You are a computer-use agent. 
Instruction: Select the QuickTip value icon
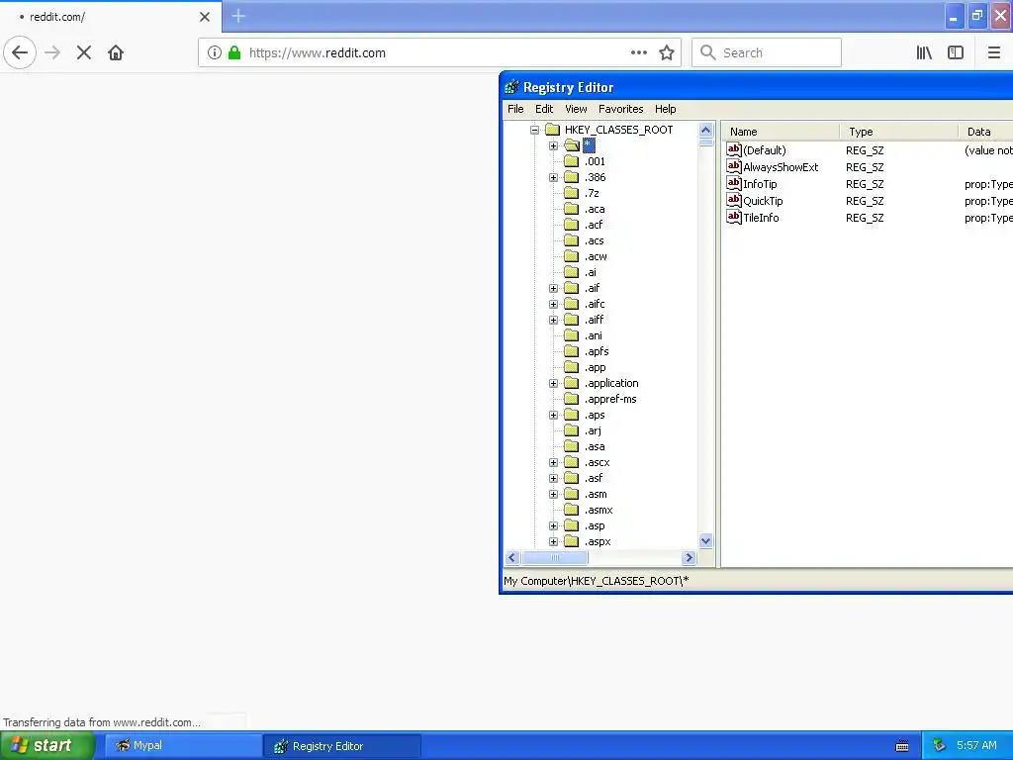(x=734, y=200)
